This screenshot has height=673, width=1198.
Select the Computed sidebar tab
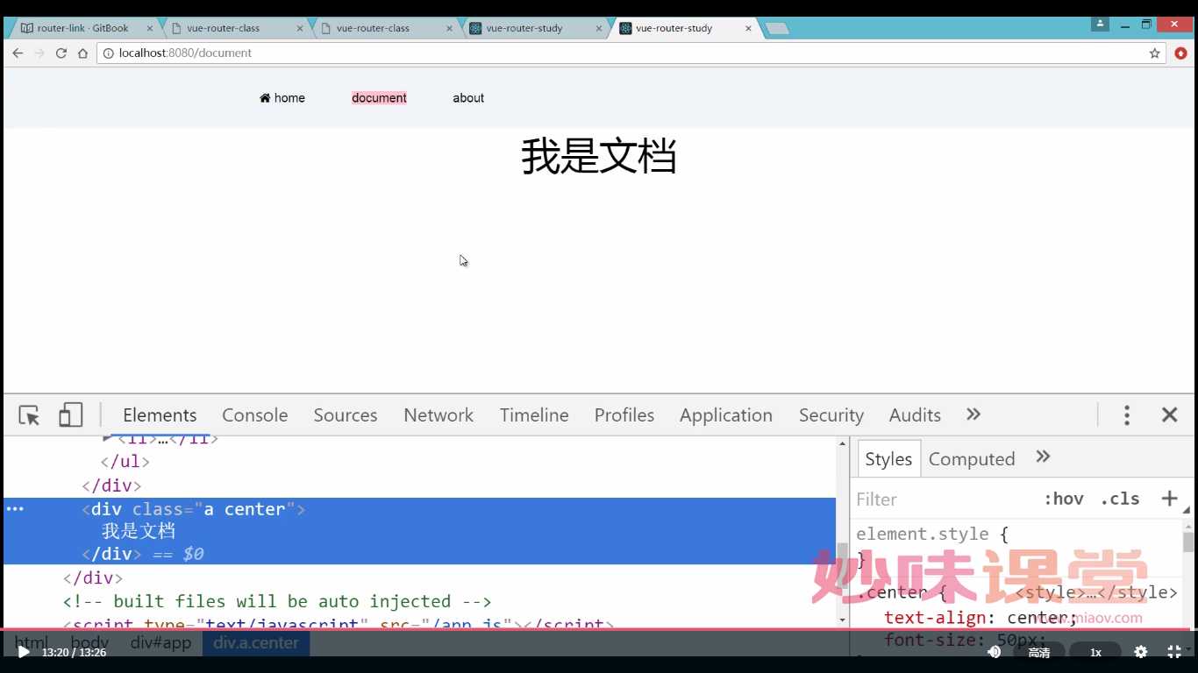point(972,459)
